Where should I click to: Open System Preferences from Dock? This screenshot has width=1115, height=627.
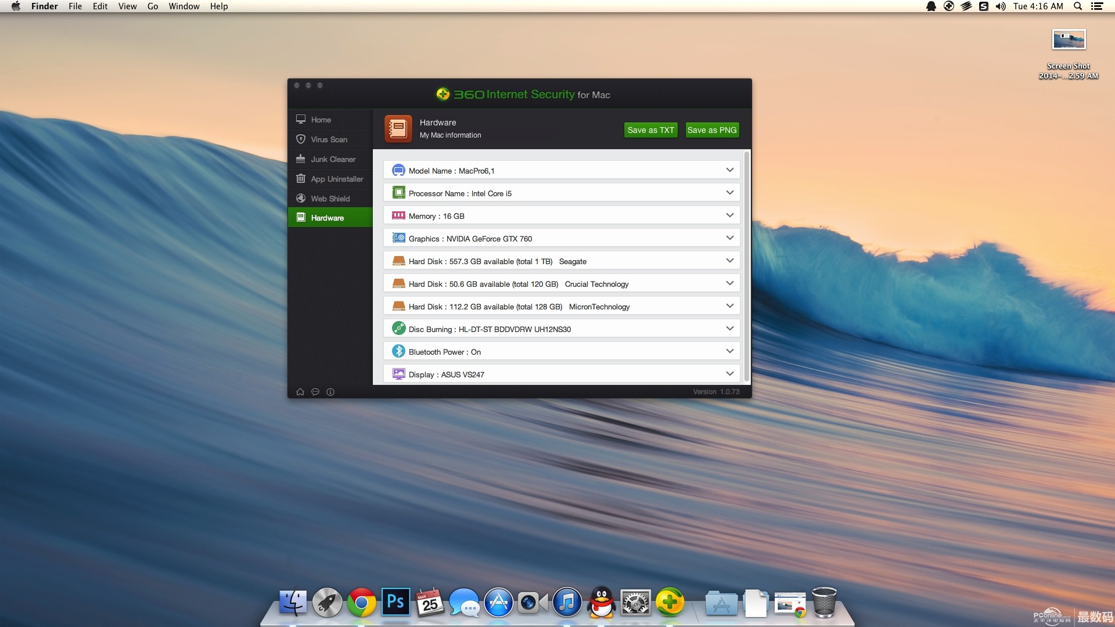point(635,603)
